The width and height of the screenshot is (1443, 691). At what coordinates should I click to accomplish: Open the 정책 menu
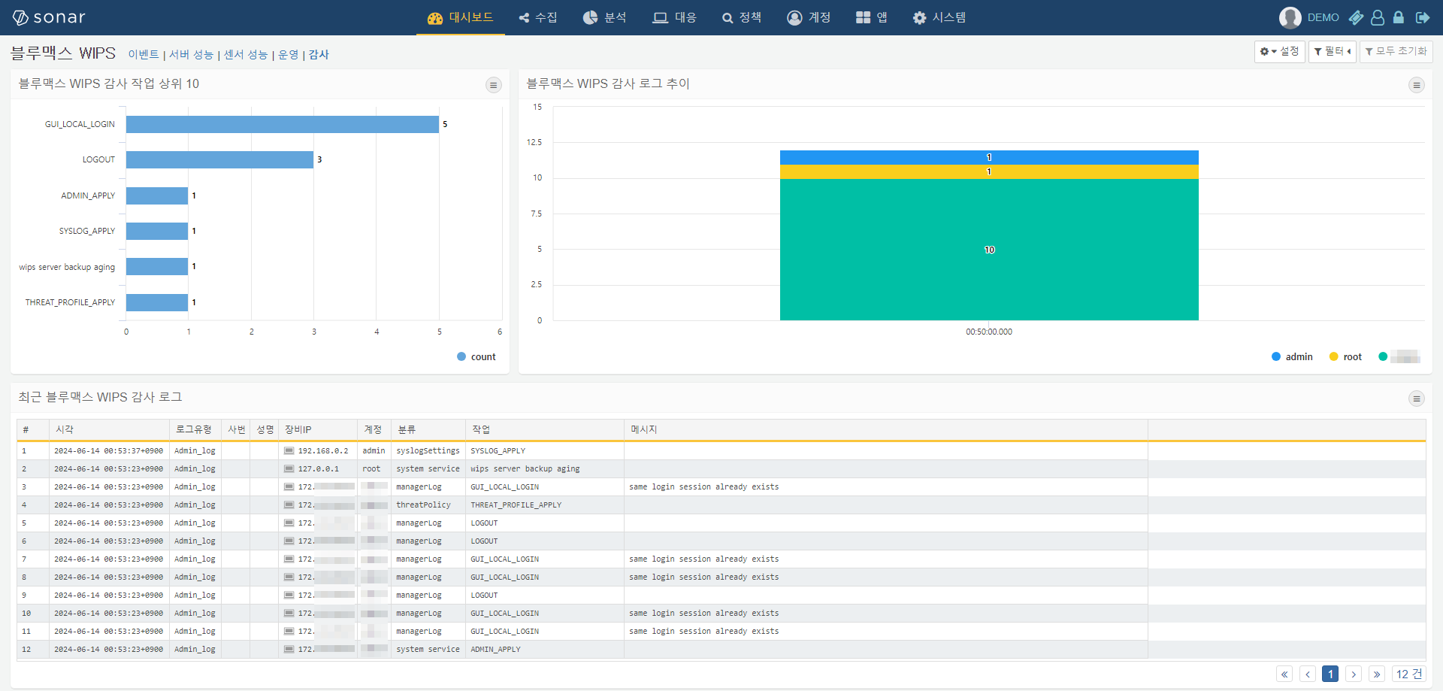coord(742,17)
